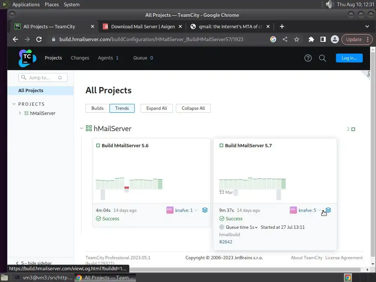Click the red failed build bar in 5.6 trend

point(127,188)
